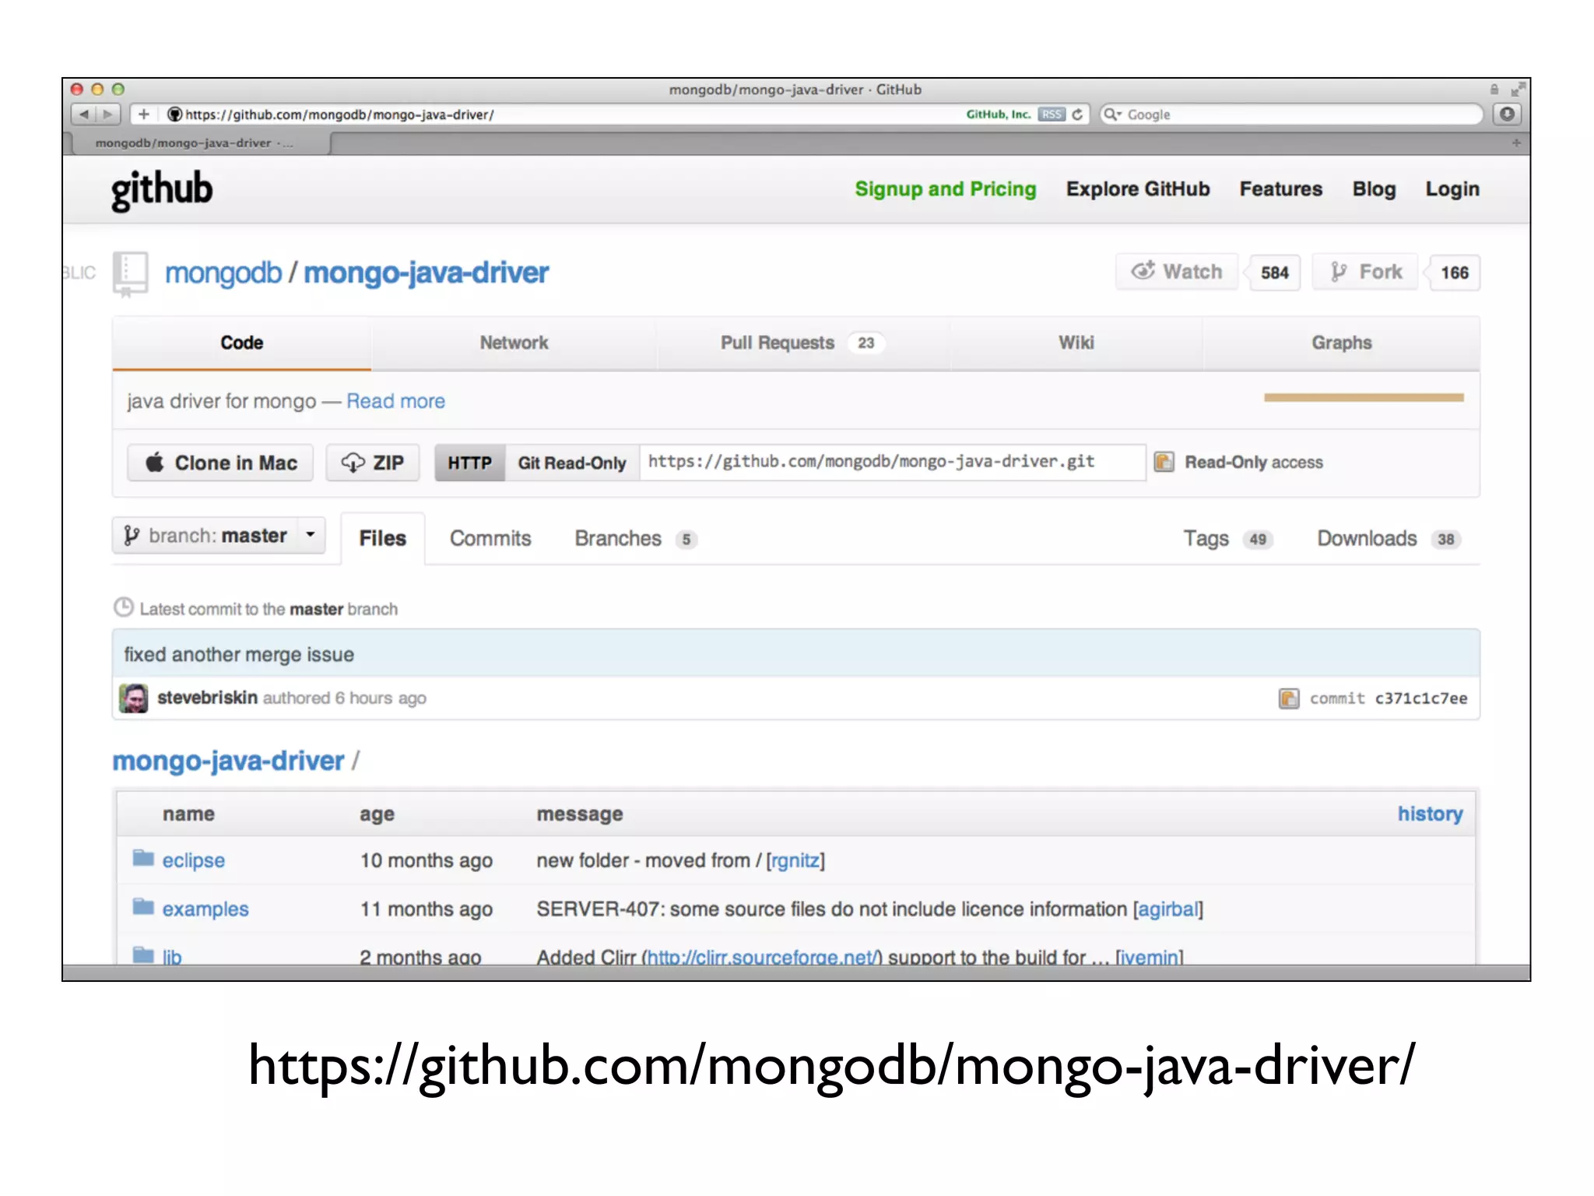Image resolution: width=1594 pixels, height=1196 pixels.
Task: Open the Graphs tab
Action: 1341,343
